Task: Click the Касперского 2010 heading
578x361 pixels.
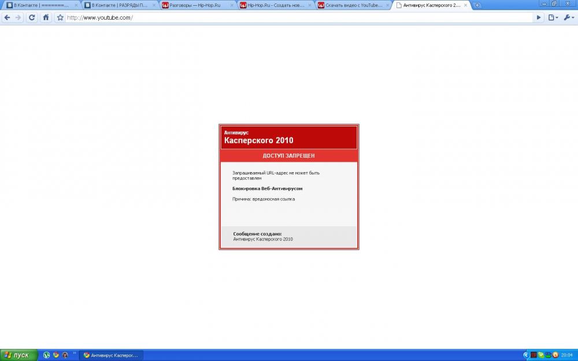Action: point(259,140)
